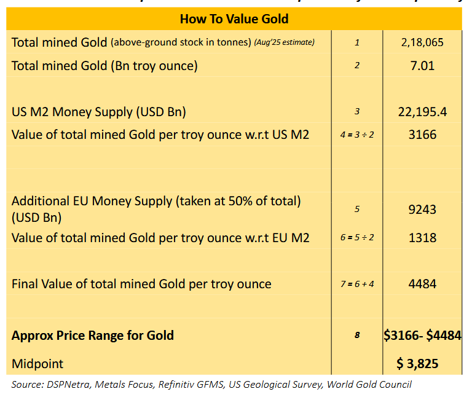Click the "How To Value Gold" table heading
Image resolution: width=472 pixels, height=397 pixels.
(x=234, y=19)
